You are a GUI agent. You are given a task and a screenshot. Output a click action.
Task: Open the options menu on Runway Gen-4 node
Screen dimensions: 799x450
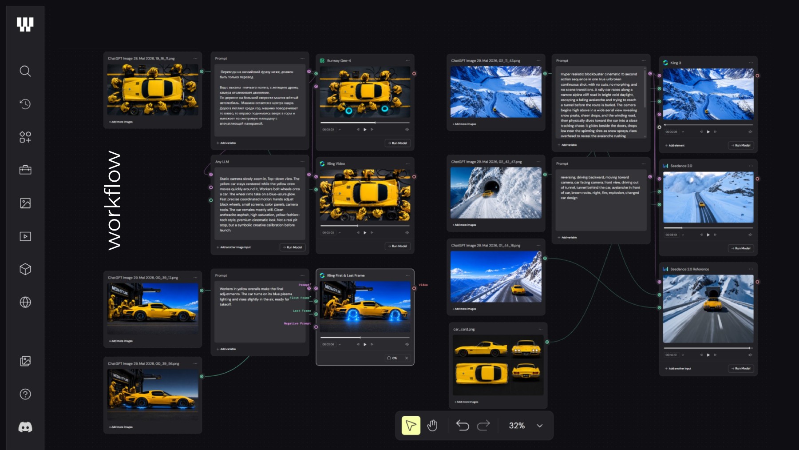click(x=407, y=61)
